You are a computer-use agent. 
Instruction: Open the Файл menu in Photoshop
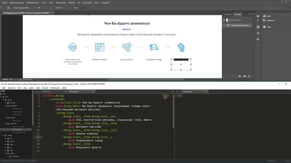click(5, 3)
